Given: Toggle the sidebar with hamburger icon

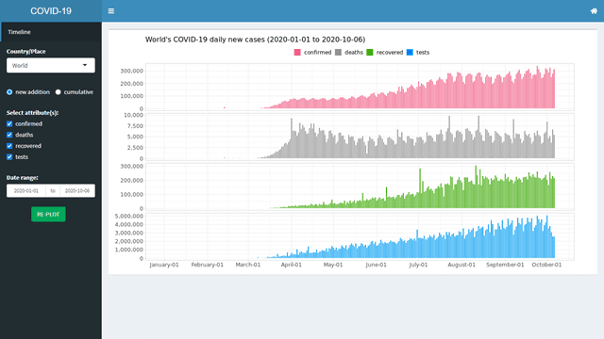Looking at the screenshot, I should pos(111,11).
